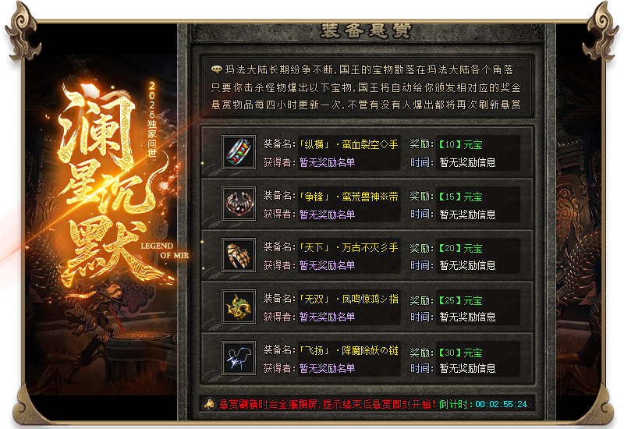Click the 【20】元宝 reward text
Viewport: 624px width, 429px height.
click(x=460, y=248)
